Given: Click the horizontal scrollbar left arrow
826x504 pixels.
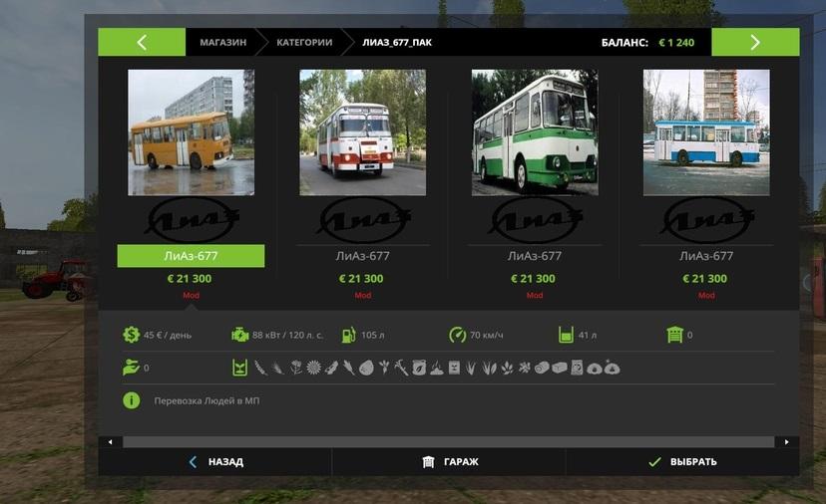Looking at the screenshot, I should 110,441.
